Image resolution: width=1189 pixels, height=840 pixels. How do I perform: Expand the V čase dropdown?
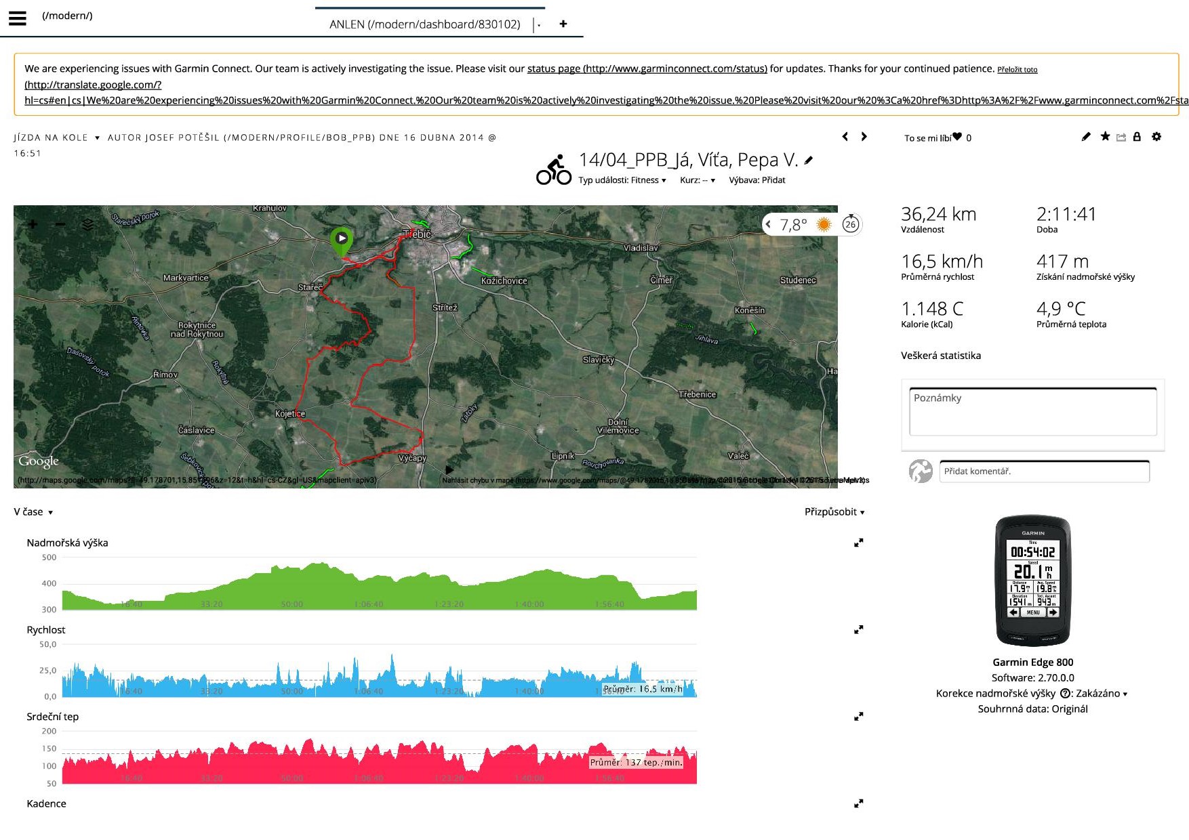(x=33, y=512)
